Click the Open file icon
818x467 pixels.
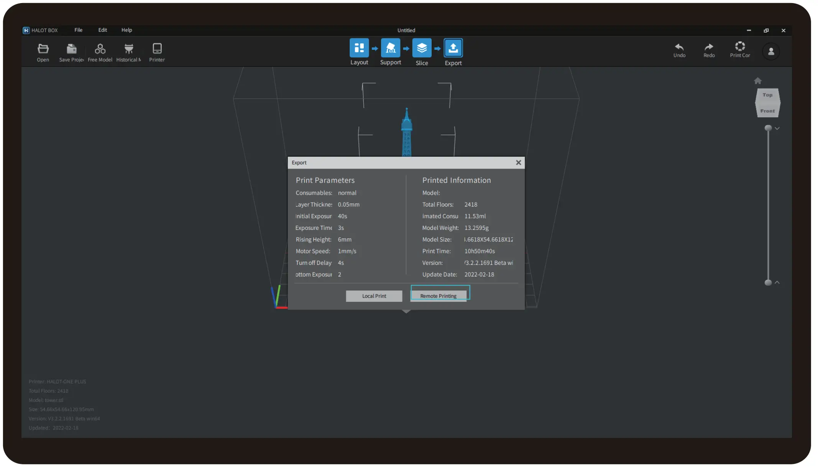(x=43, y=49)
